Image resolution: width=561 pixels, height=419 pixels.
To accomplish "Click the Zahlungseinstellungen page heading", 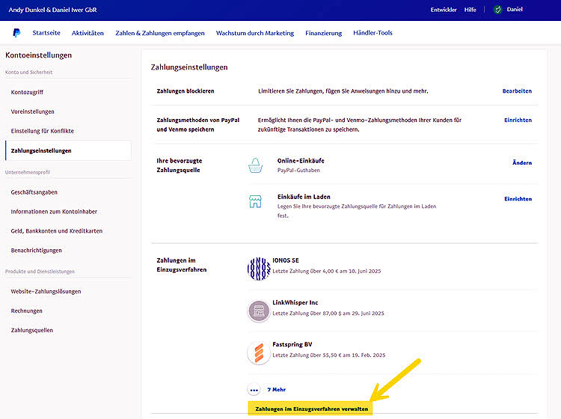I will (x=189, y=67).
